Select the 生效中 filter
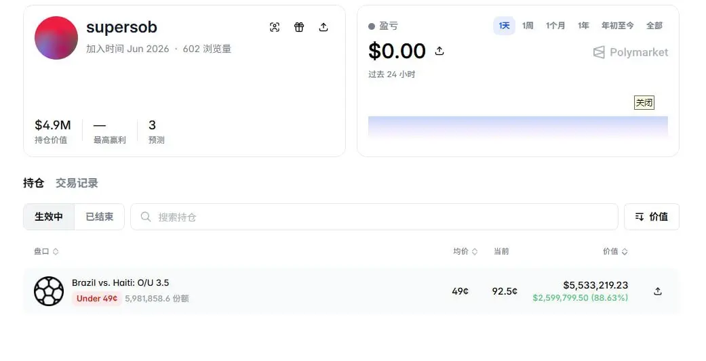Viewport: 706px width, 361px height. [x=49, y=217]
